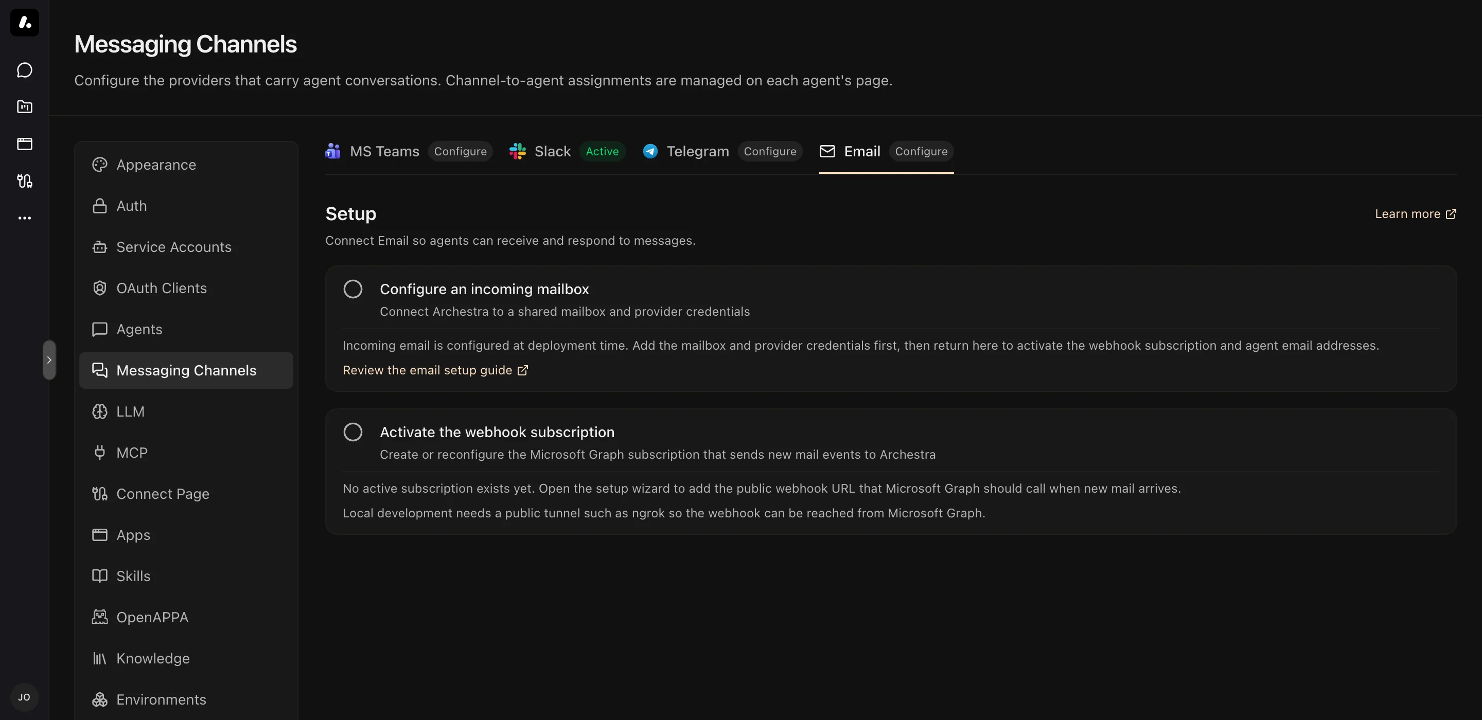Expand the sidebar with the chevron handle
This screenshot has width=1482, height=720.
49,360
